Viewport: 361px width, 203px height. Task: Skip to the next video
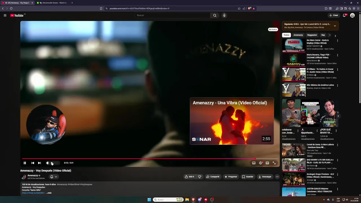[x=39, y=163]
